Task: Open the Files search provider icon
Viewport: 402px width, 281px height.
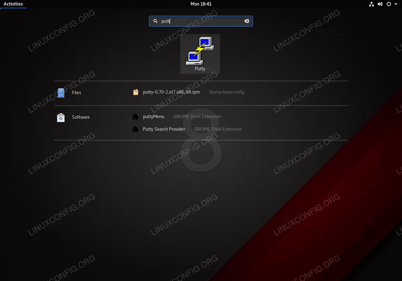Action: (x=61, y=93)
